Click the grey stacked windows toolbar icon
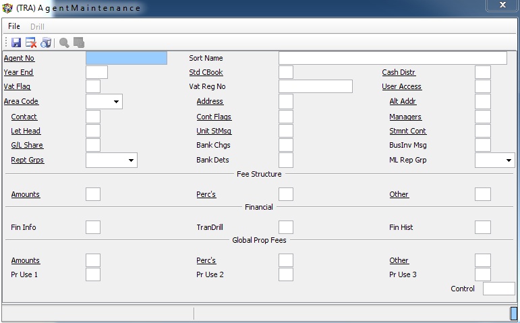Screen dimensions: 520x323 tap(79, 42)
